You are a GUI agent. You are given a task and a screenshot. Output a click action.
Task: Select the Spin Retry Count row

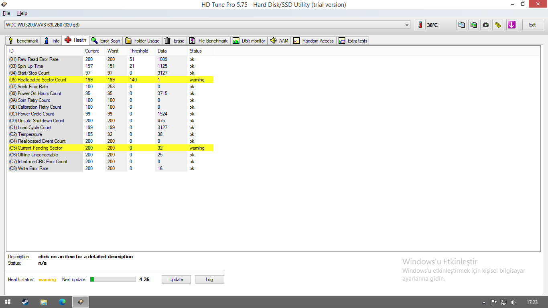110,100
